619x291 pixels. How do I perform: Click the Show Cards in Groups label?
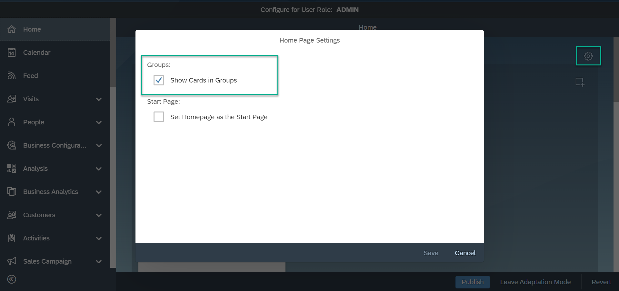click(x=204, y=80)
